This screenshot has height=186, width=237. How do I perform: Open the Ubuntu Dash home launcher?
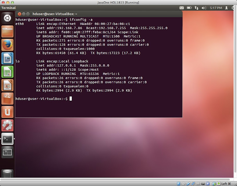pos(7,18)
